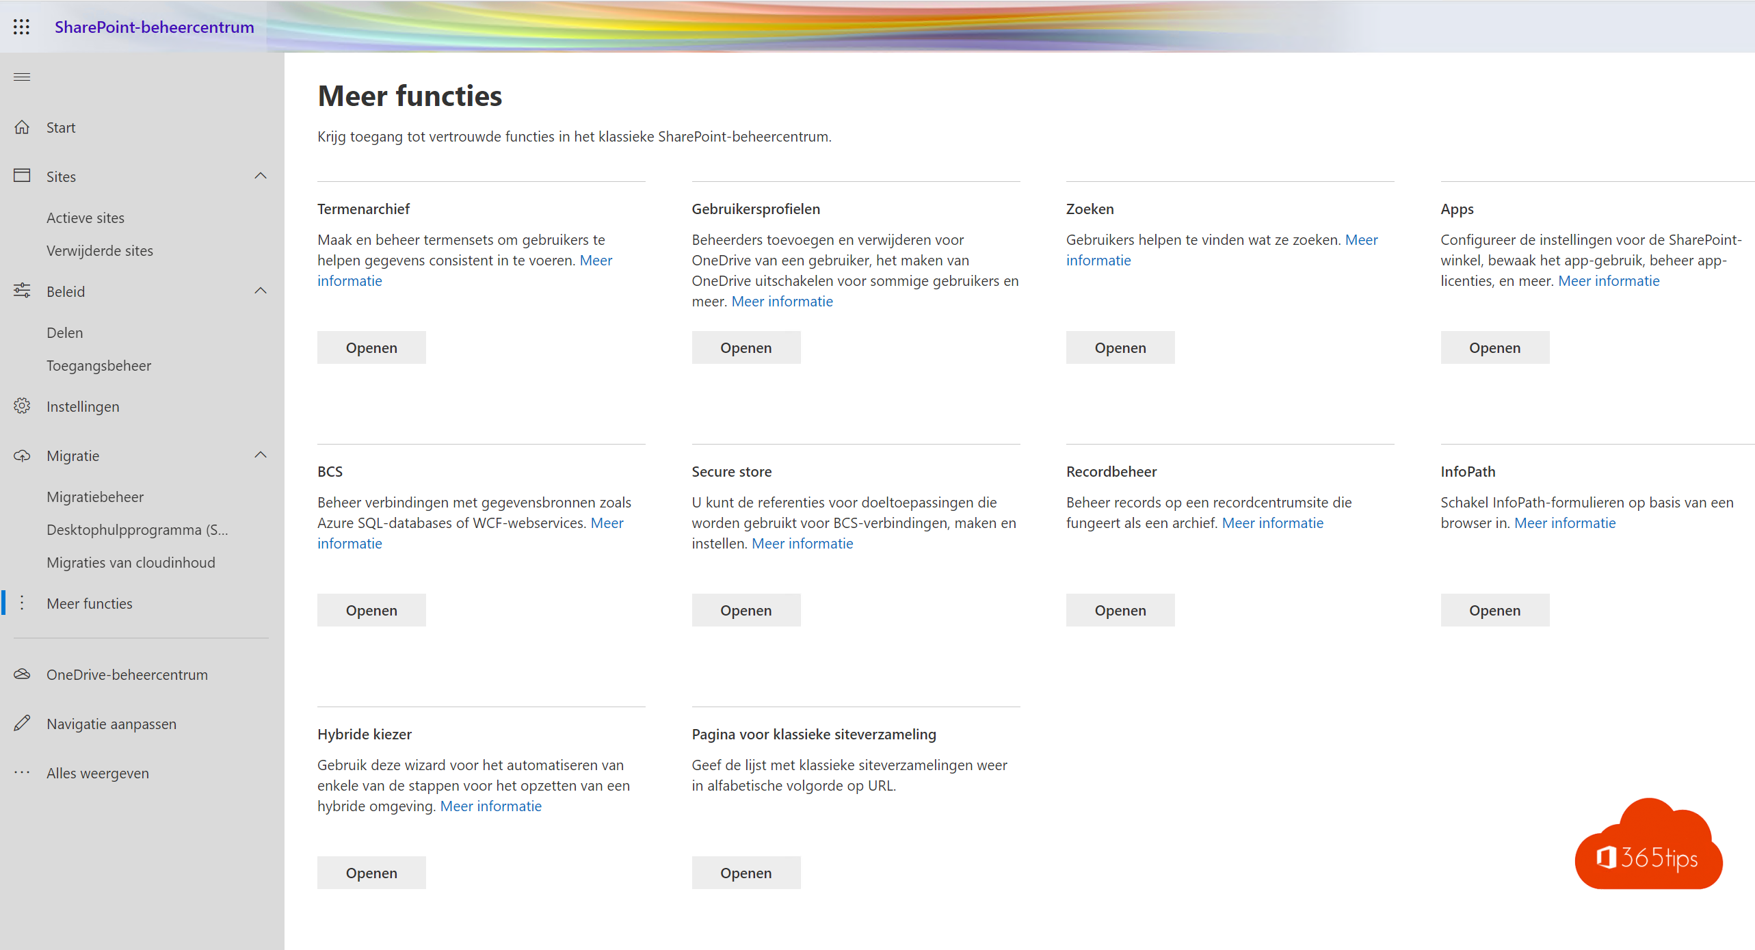Select Delen under Beleid
The height and width of the screenshot is (950, 1755).
[x=65, y=333]
